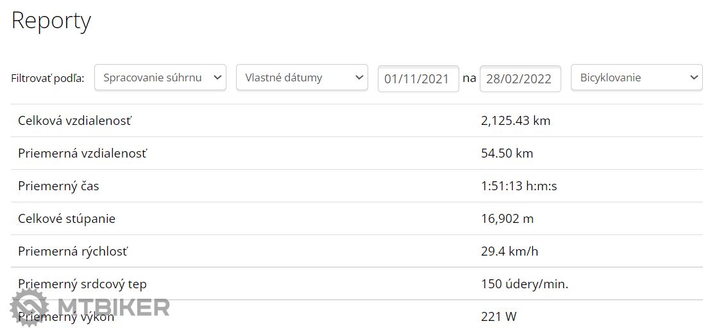Click the 221 W average power value
Image resolution: width=703 pixels, height=335 pixels.
click(498, 316)
